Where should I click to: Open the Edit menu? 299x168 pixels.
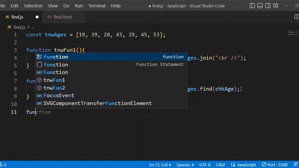pyautogui.click(x=14, y=6)
